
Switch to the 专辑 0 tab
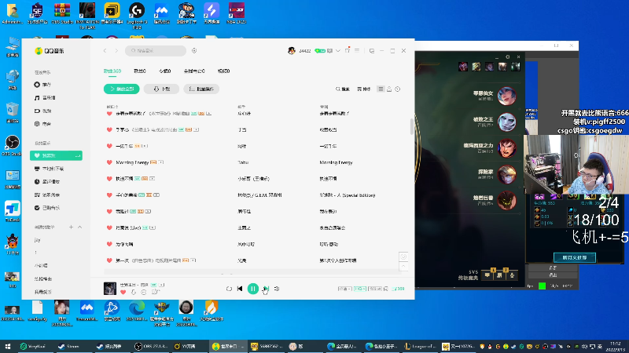(165, 71)
